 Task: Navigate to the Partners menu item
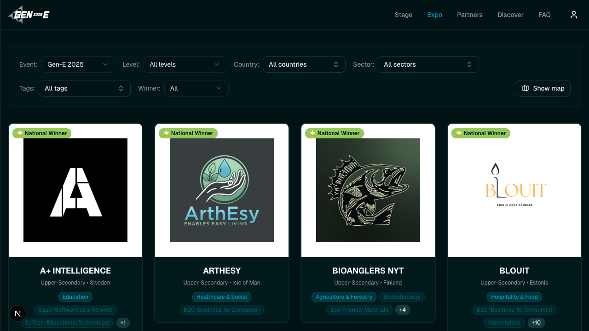tap(470, 14)
